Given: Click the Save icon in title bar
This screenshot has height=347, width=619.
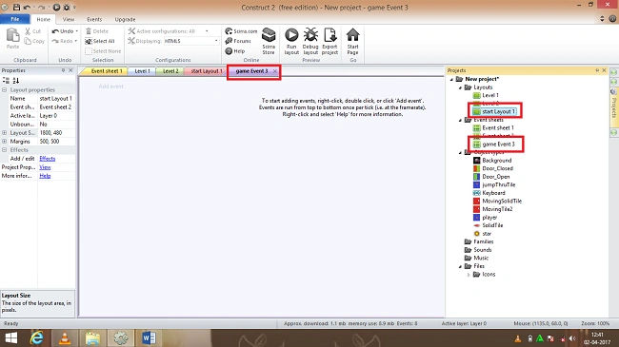Looking at the screenshot, I should pos(16,7).
